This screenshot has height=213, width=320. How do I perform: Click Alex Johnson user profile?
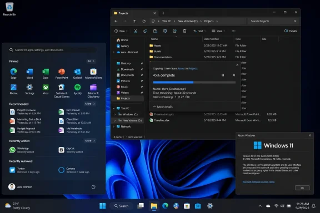(21, 187)
